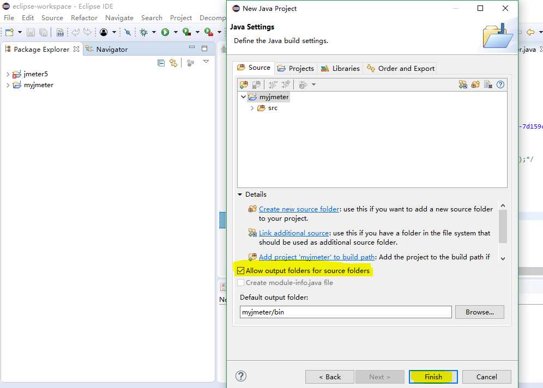Open the File menu
Viewport: 543px width, 388px height.
pos(9,17)
